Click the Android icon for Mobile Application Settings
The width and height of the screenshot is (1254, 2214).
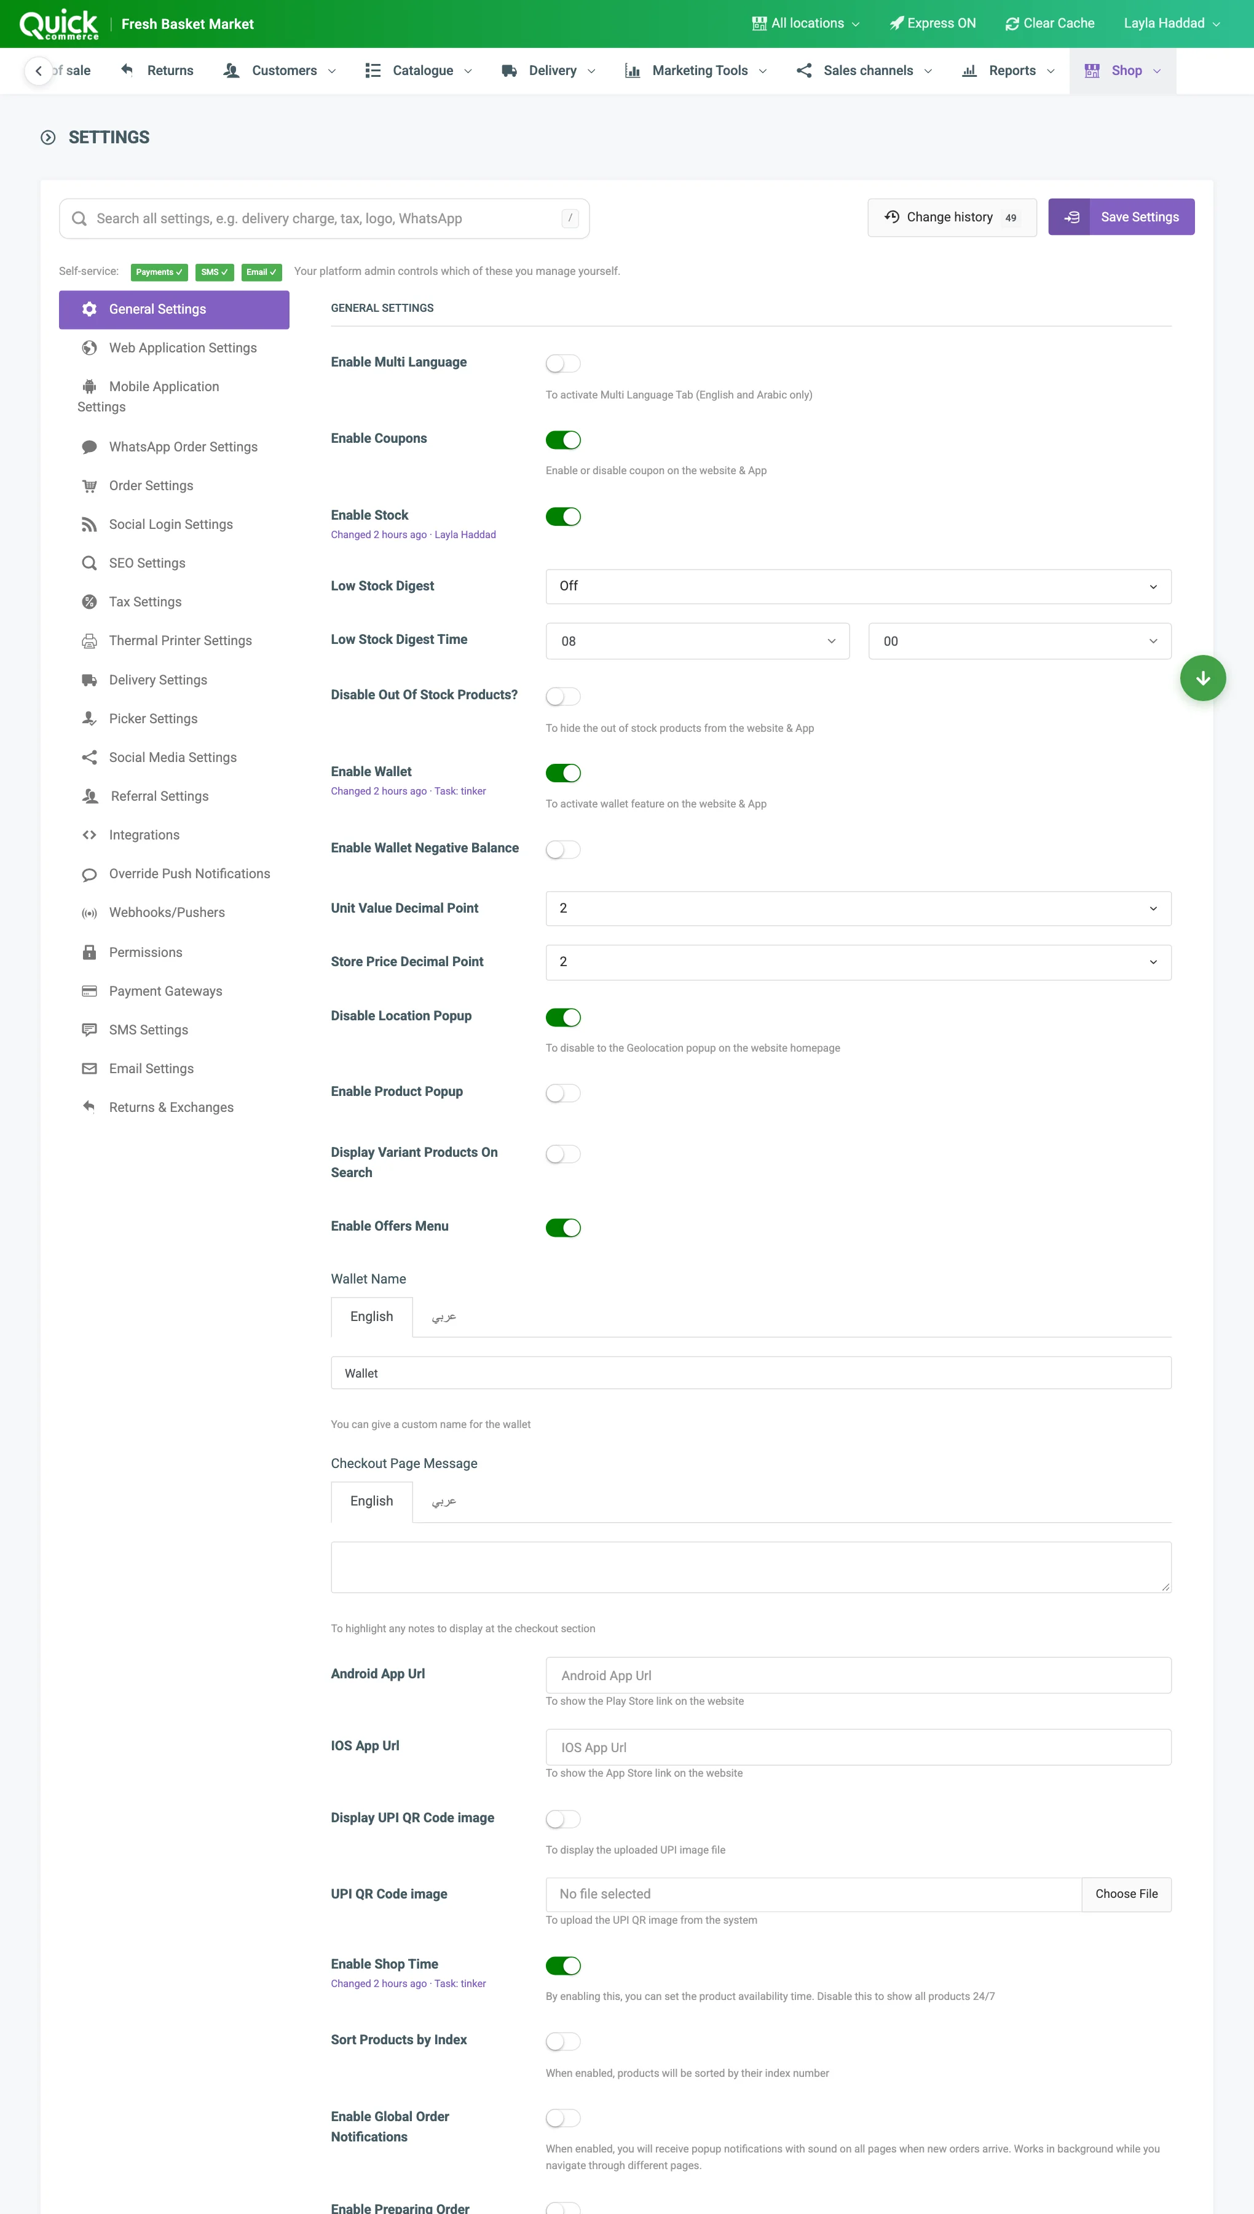click(90, 387)
